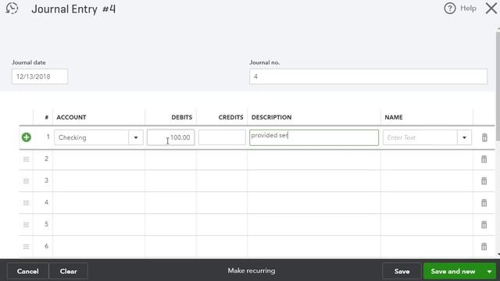The width and height of the screenshot is (500, 281).
Task: Delete line 6 with its trash icon
Action: point(484,247)
